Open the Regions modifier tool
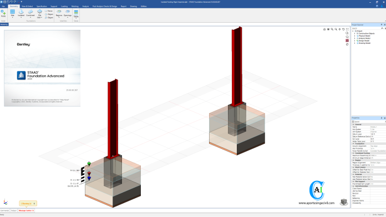386x217 pixels. tap(59, 13)
